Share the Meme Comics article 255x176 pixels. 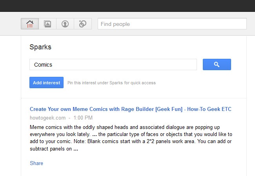(36, 163)
